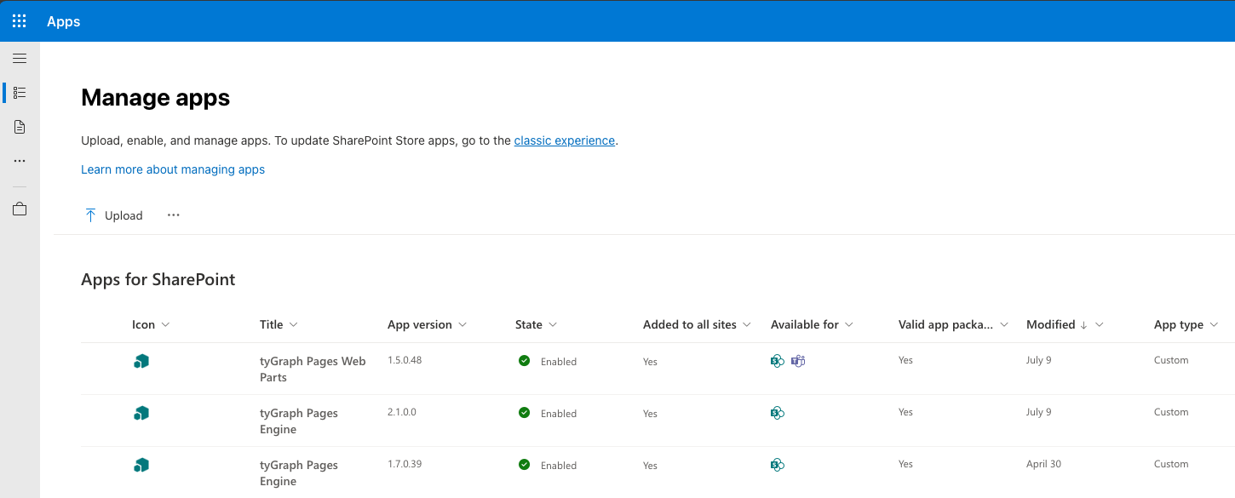Screen dimensions: 1235x498
Task: Open Learn more about managing apps
Action: (173, 169)
